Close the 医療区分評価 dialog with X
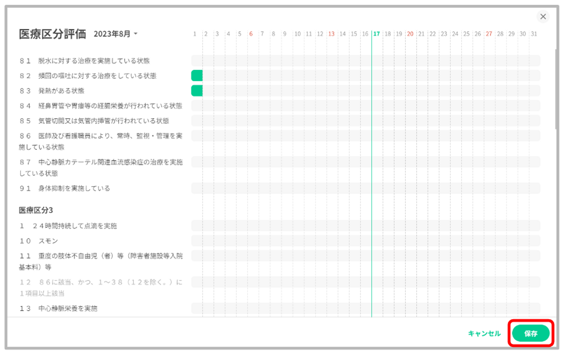 point(543,17)
